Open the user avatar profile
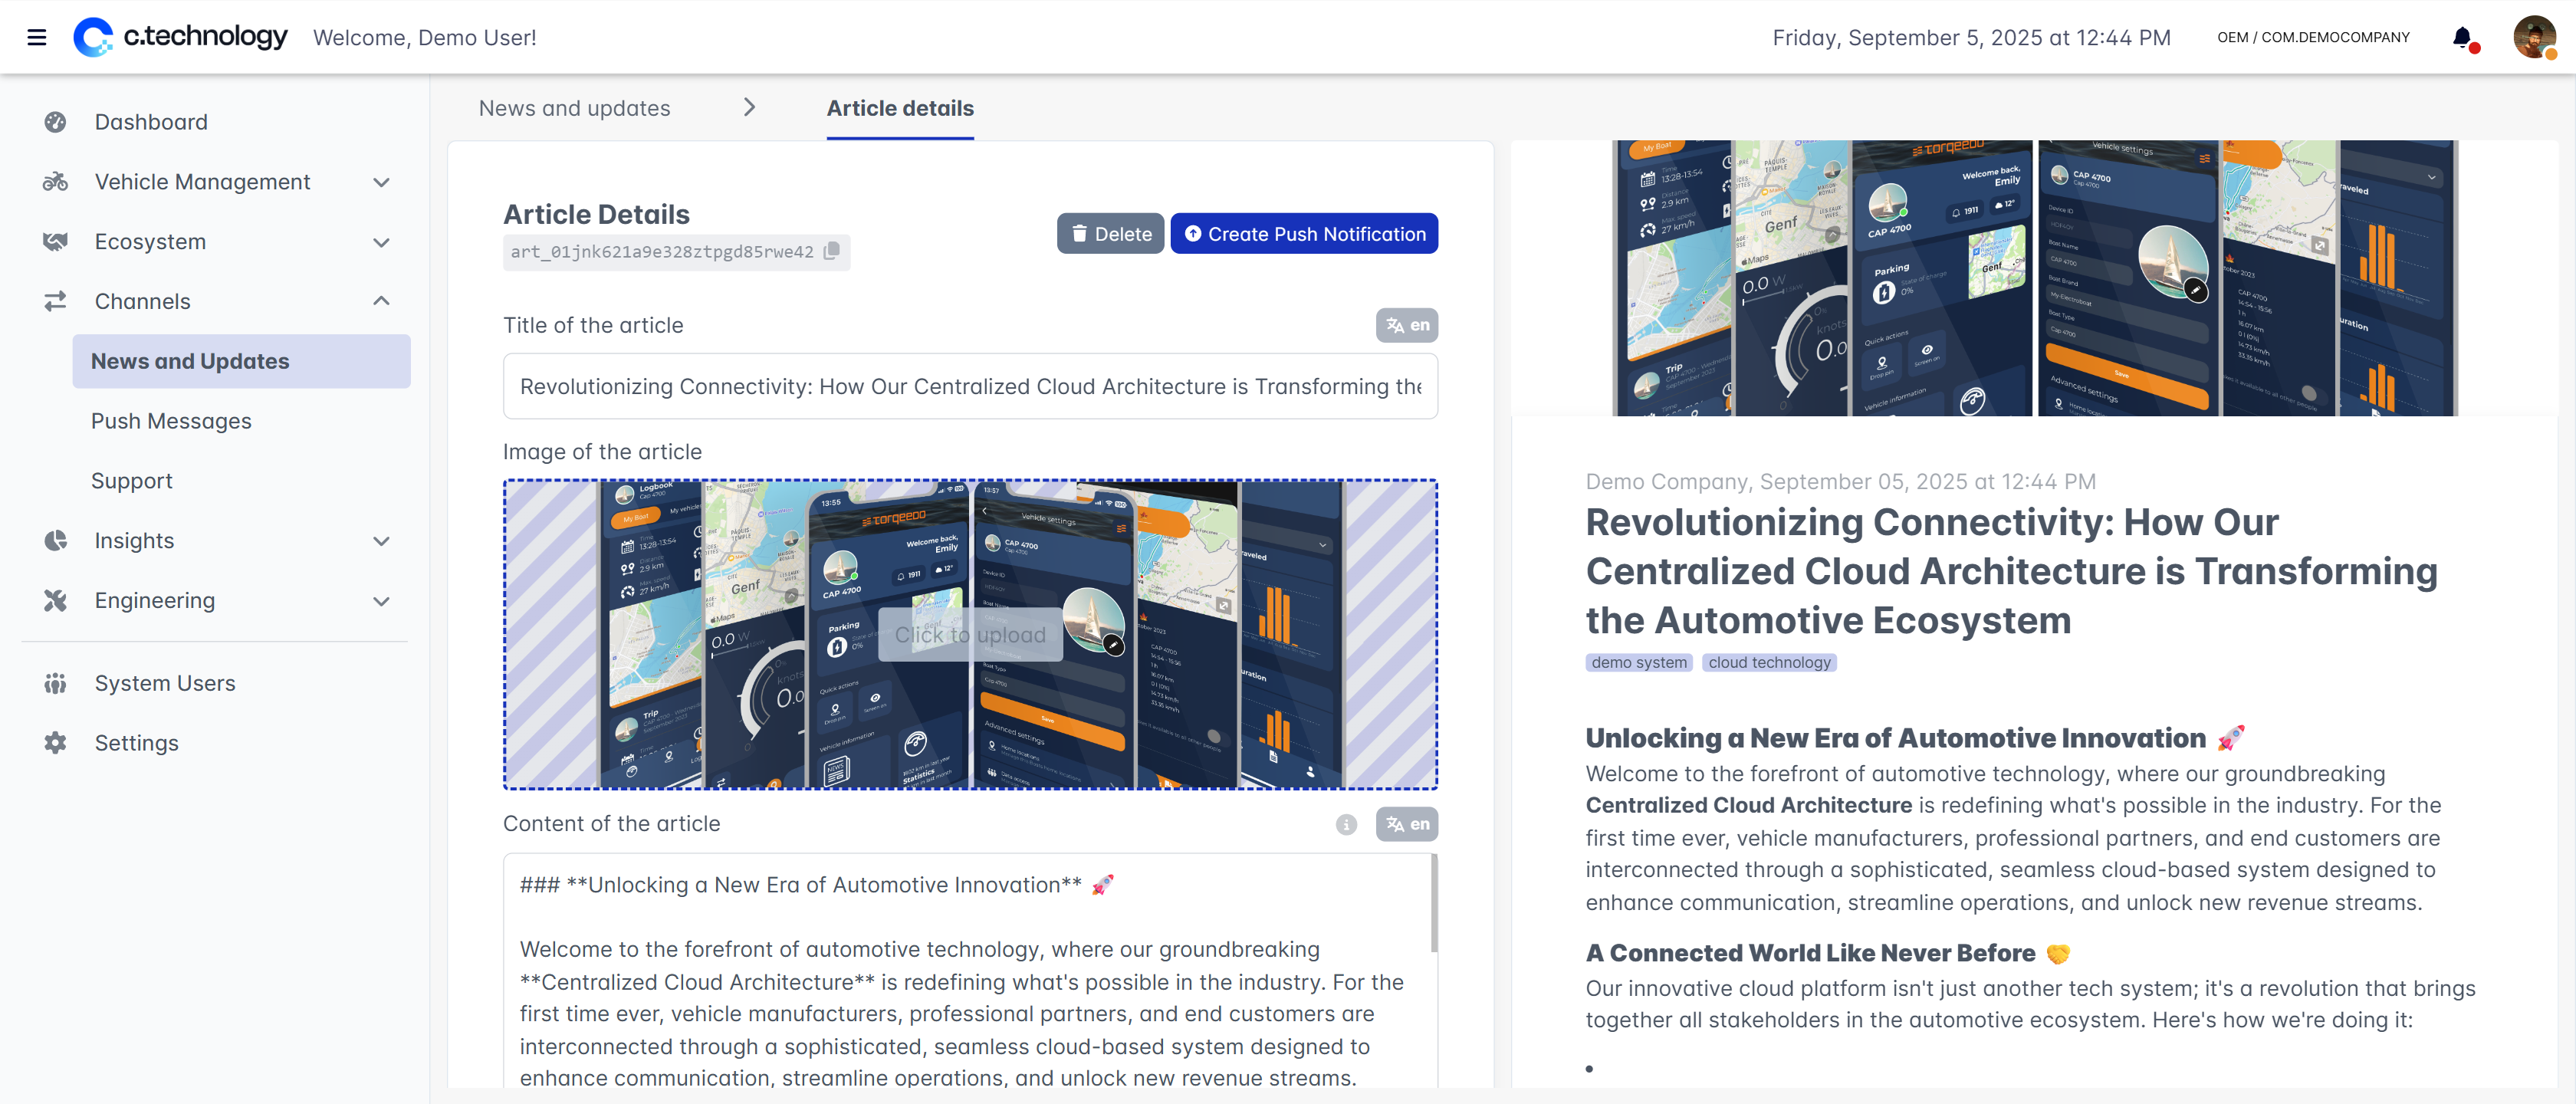Screen dimensions: 2576x1104 click(x=2533, y=38)
